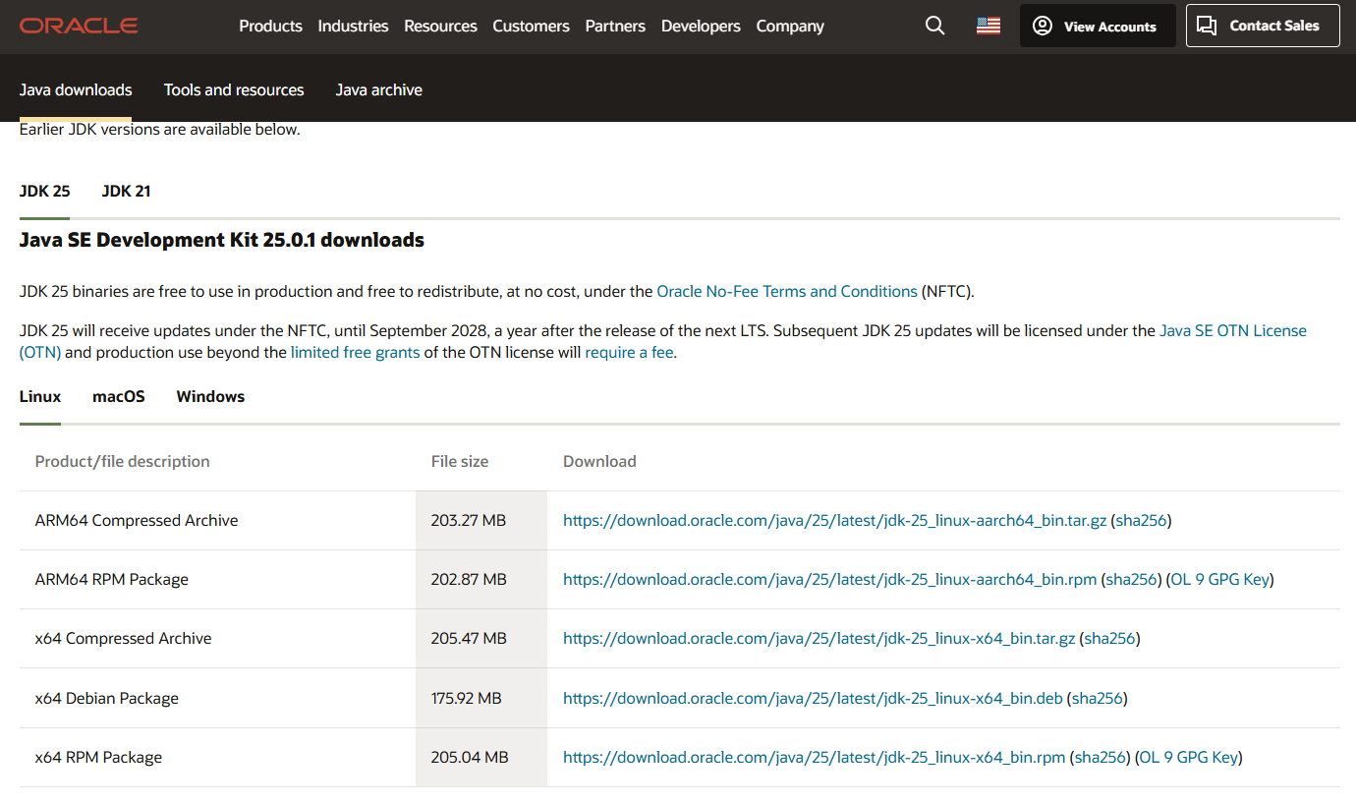1356x804 pixels.
Task: Open the Partners menu
Action: tap(615, 27)
